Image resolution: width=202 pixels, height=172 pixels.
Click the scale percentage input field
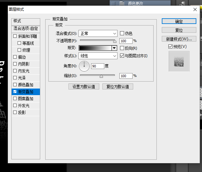click(126, 76)
